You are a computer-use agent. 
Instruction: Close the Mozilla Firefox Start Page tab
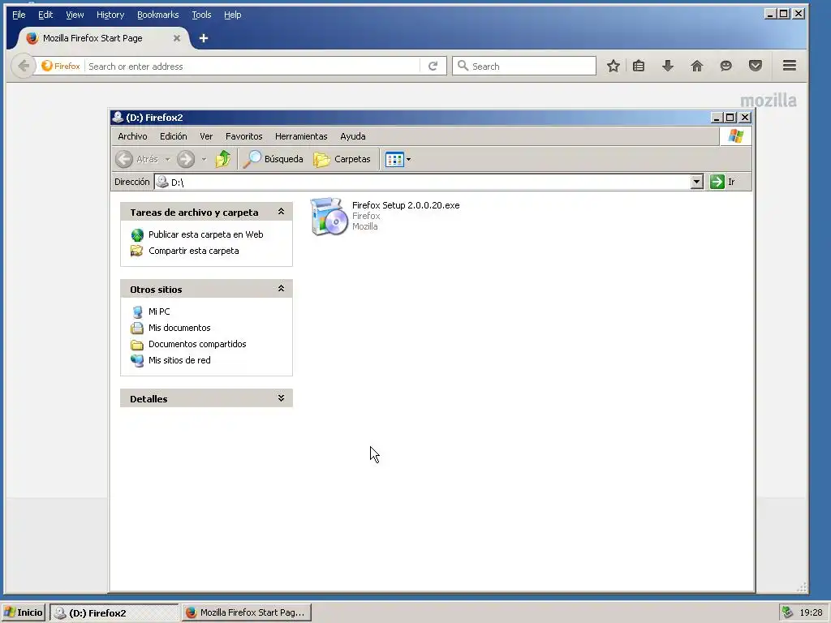pos(177,38)
